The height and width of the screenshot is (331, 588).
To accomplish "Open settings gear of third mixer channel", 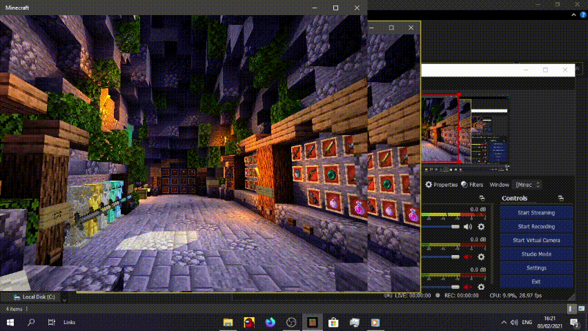I will coord(481,287).
